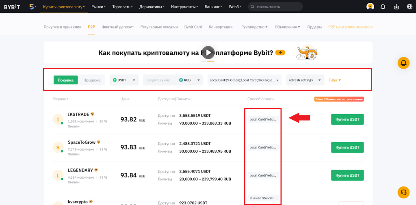Open notifications bell in top bar
Viewport: 416px width, 205px height.
tap(383, 6)
